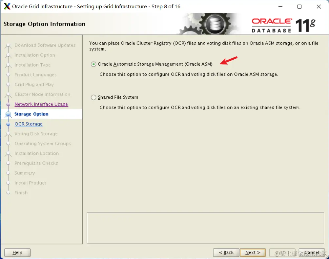Click the Next button

(253, 252)
